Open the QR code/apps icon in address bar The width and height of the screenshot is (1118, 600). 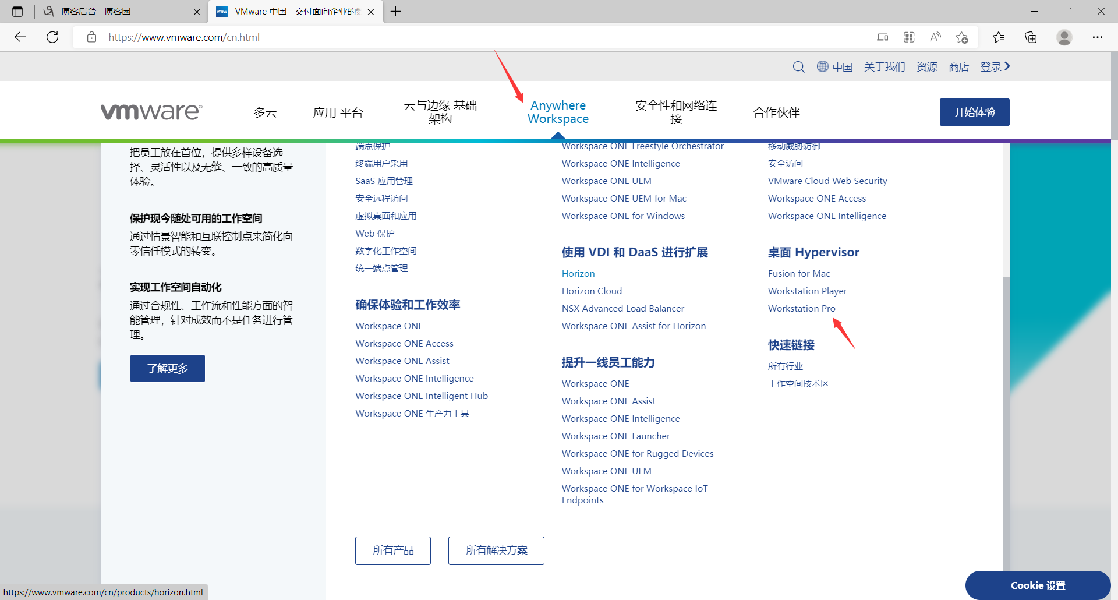pos(909,37)
